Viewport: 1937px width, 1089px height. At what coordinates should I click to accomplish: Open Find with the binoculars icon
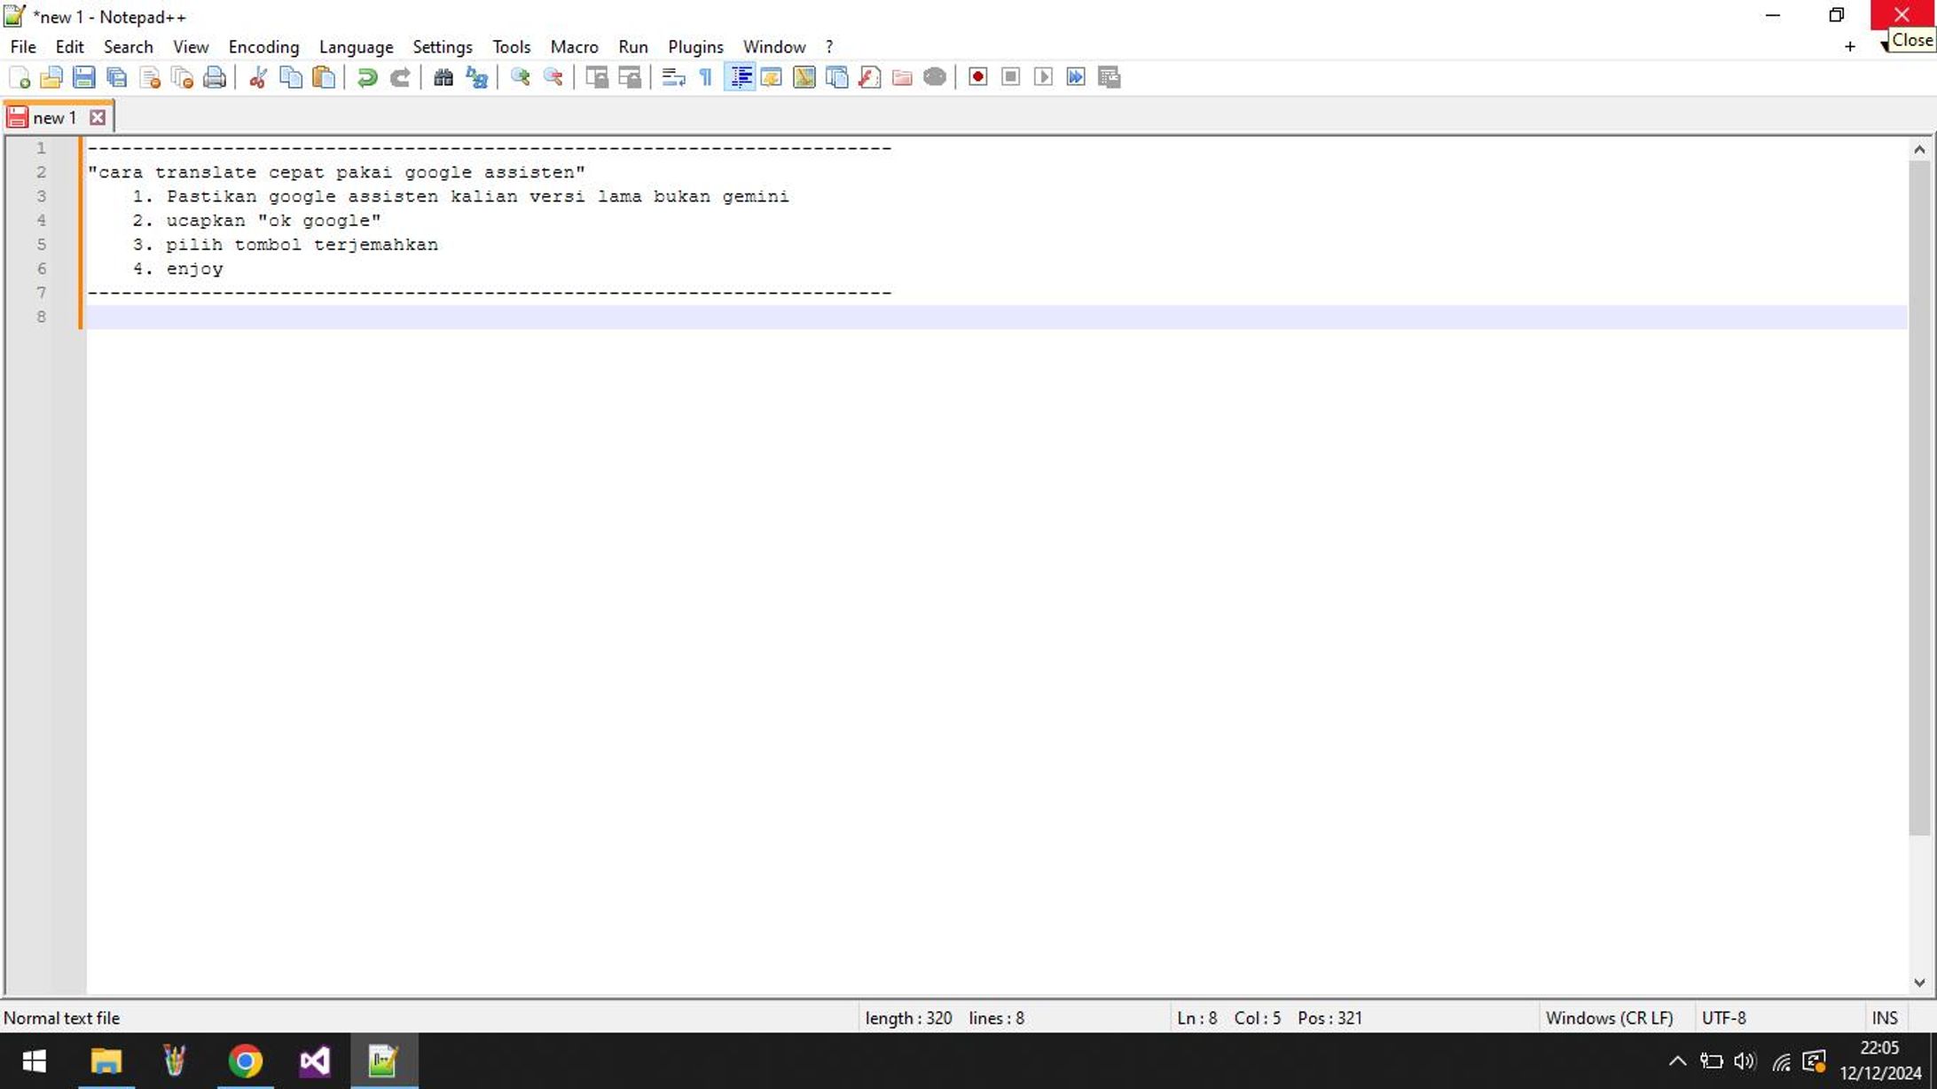[x=443, y=78]
